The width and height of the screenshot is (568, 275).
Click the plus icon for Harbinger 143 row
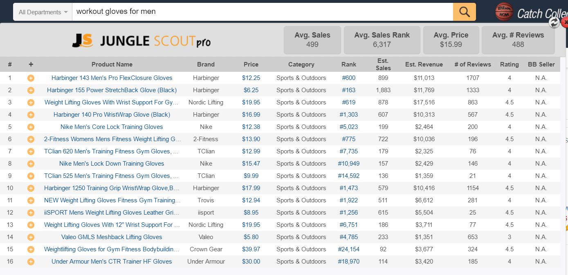tap(31, 78)
